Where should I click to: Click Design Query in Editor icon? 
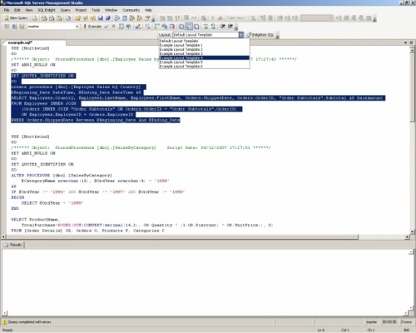(x=138, y=27)
